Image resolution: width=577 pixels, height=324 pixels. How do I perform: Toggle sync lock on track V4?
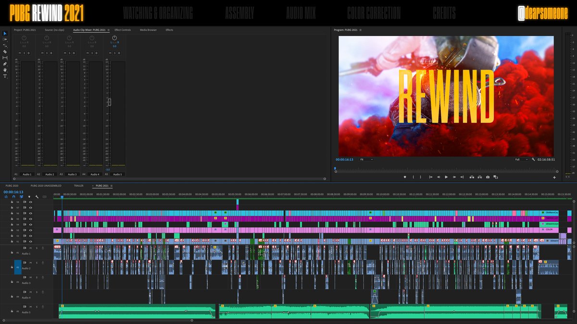(x=25, y=225)
